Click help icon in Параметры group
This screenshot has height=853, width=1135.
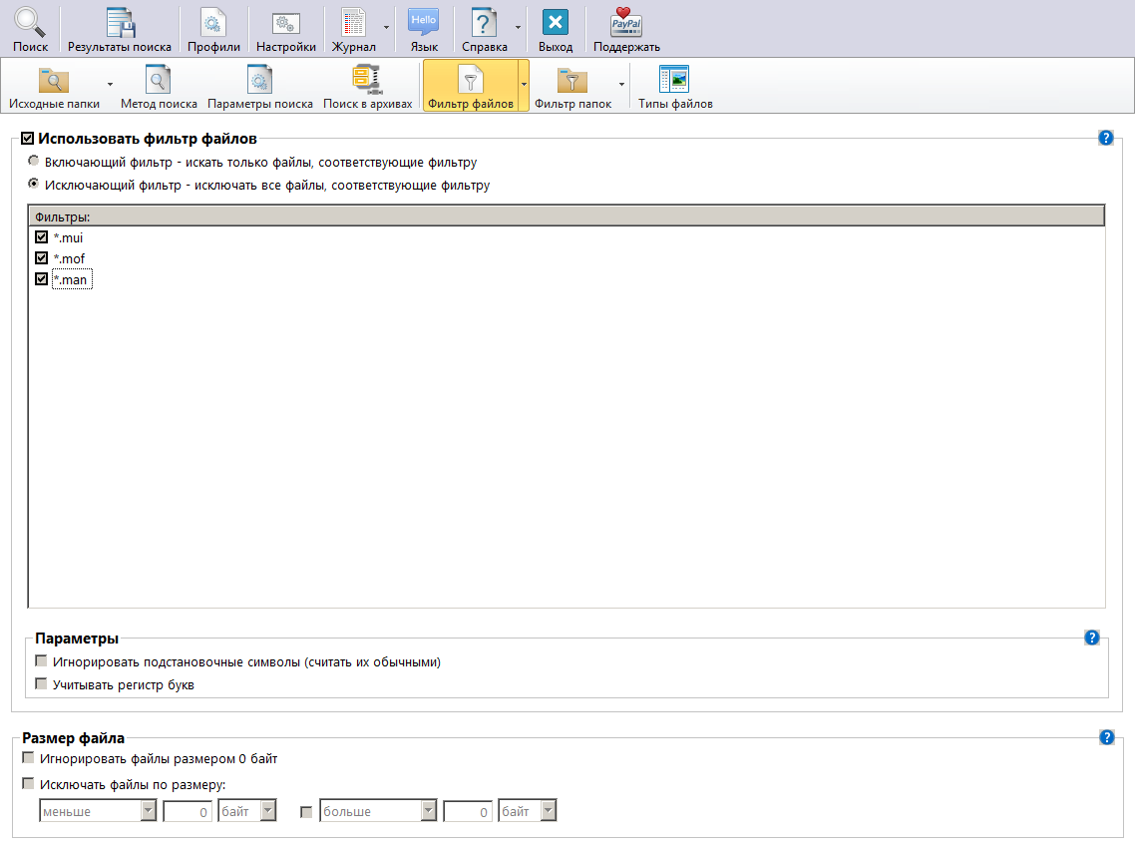coord(1091,638)
